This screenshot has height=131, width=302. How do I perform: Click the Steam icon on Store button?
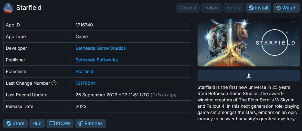(x=9, y=123)
